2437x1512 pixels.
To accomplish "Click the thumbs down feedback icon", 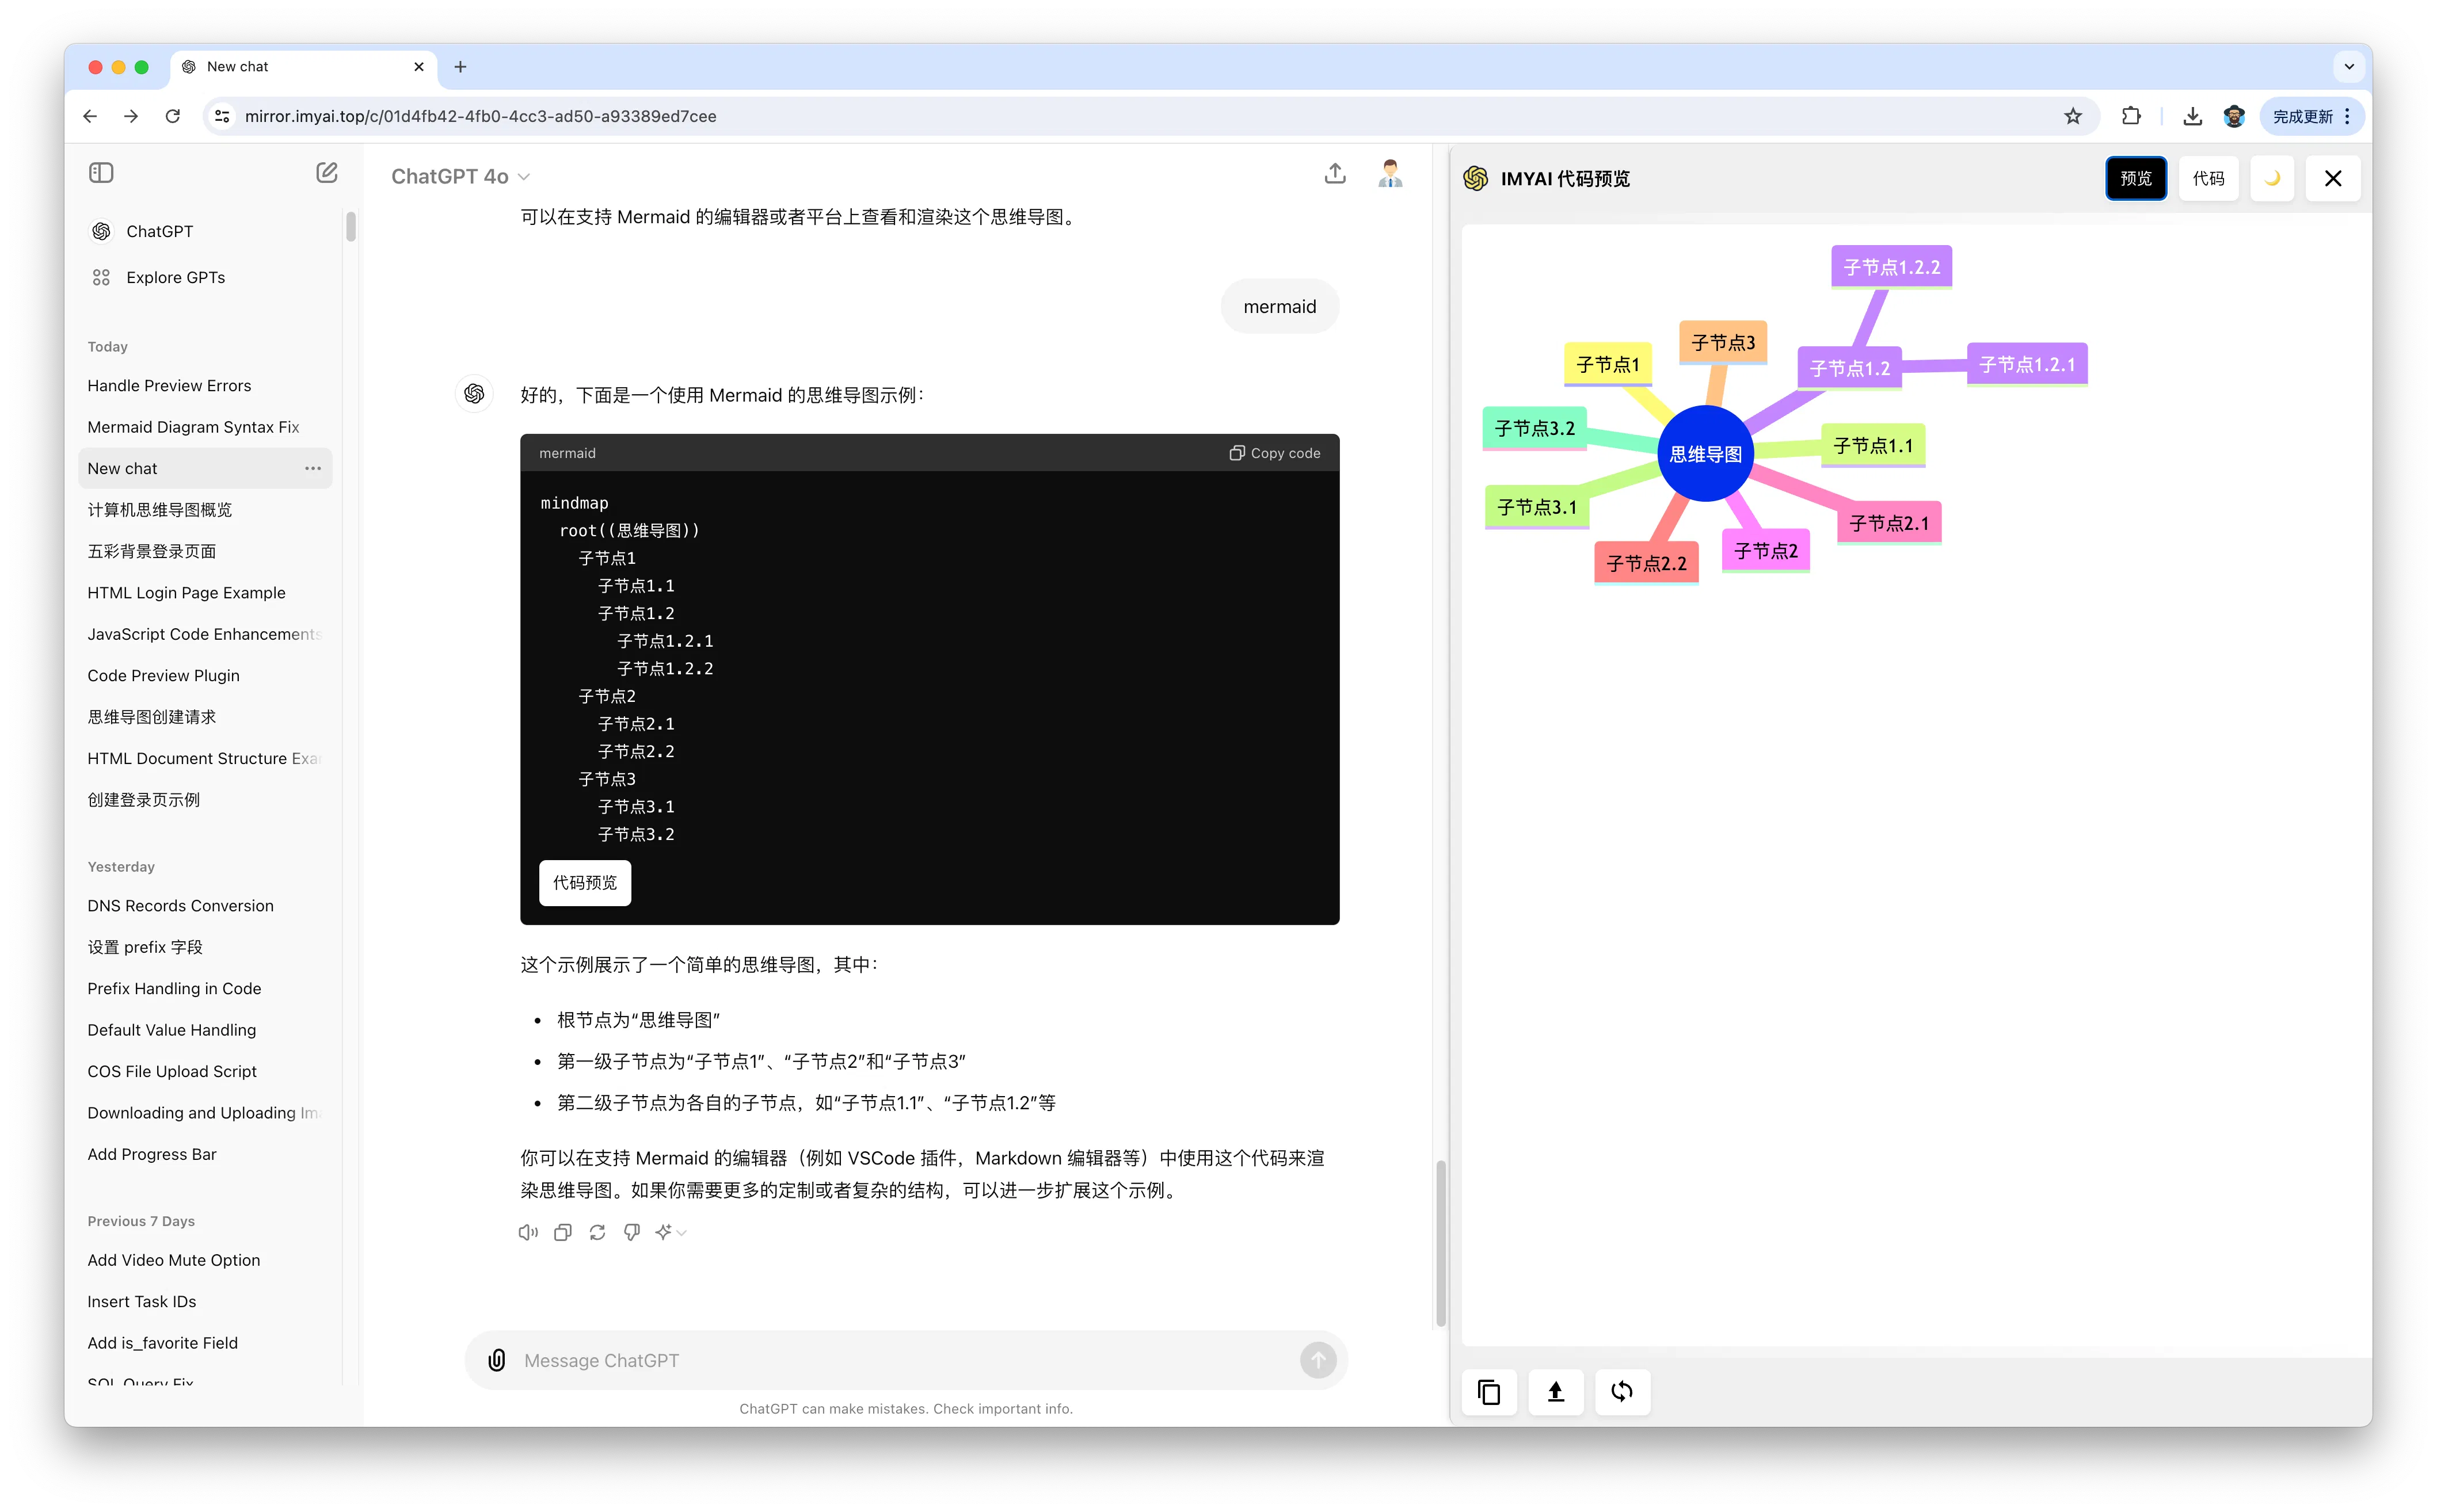I will pyautogui.click(x=631, y=1232).
